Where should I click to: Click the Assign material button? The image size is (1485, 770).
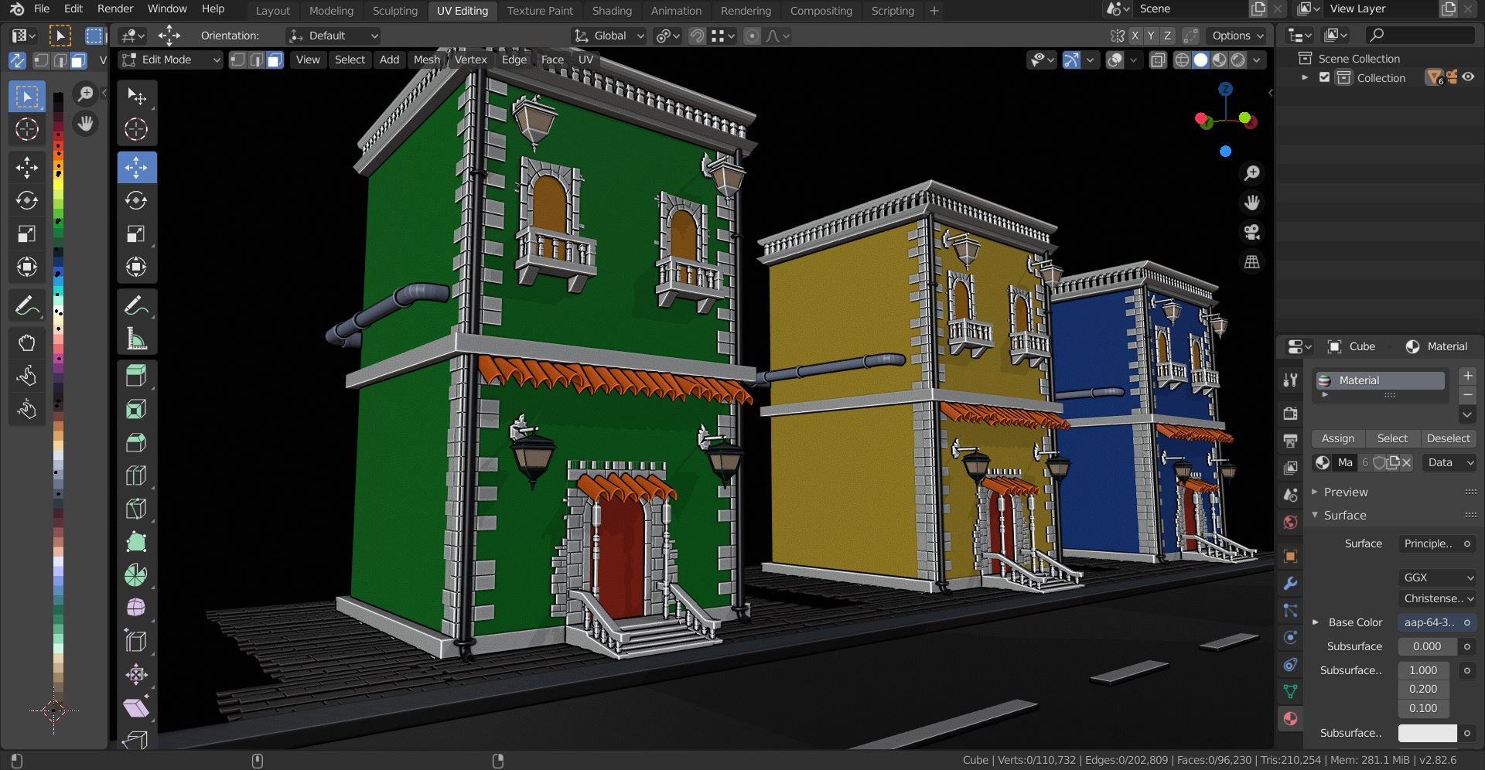point(1338,438)
